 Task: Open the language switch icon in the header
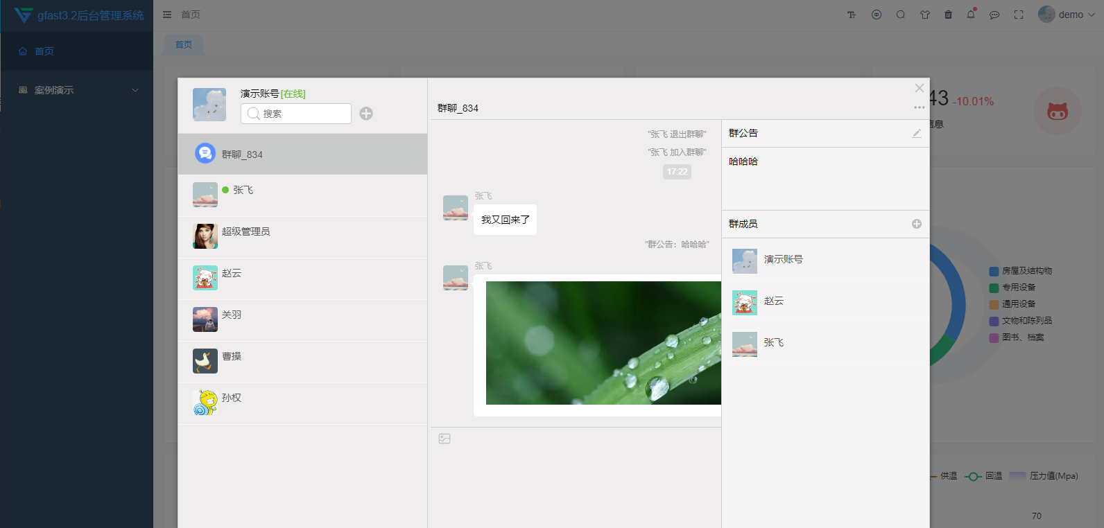coord(877,15)
